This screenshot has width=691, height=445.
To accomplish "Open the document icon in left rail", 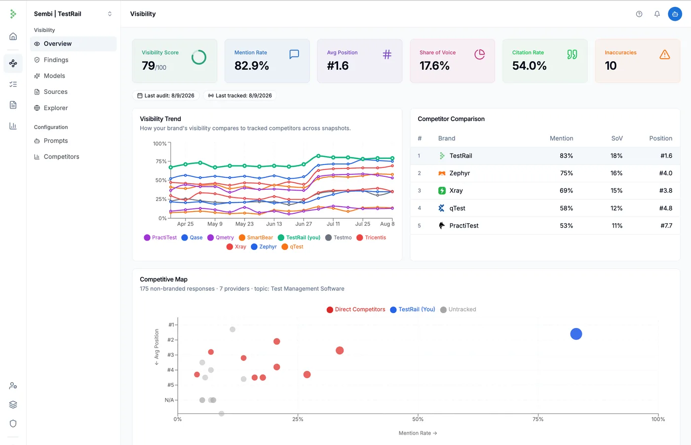I will (13, 105).
